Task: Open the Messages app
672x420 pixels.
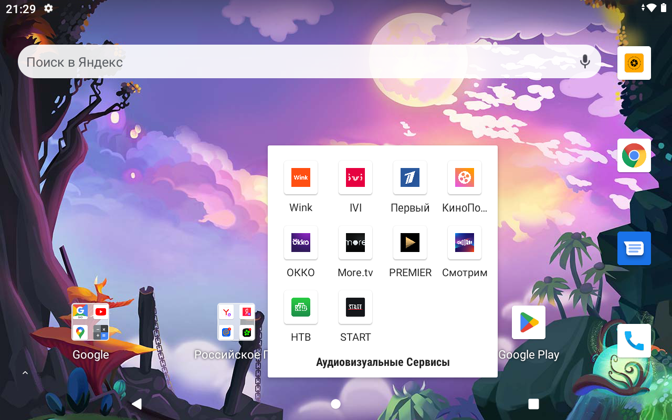Action: point(634,248)
